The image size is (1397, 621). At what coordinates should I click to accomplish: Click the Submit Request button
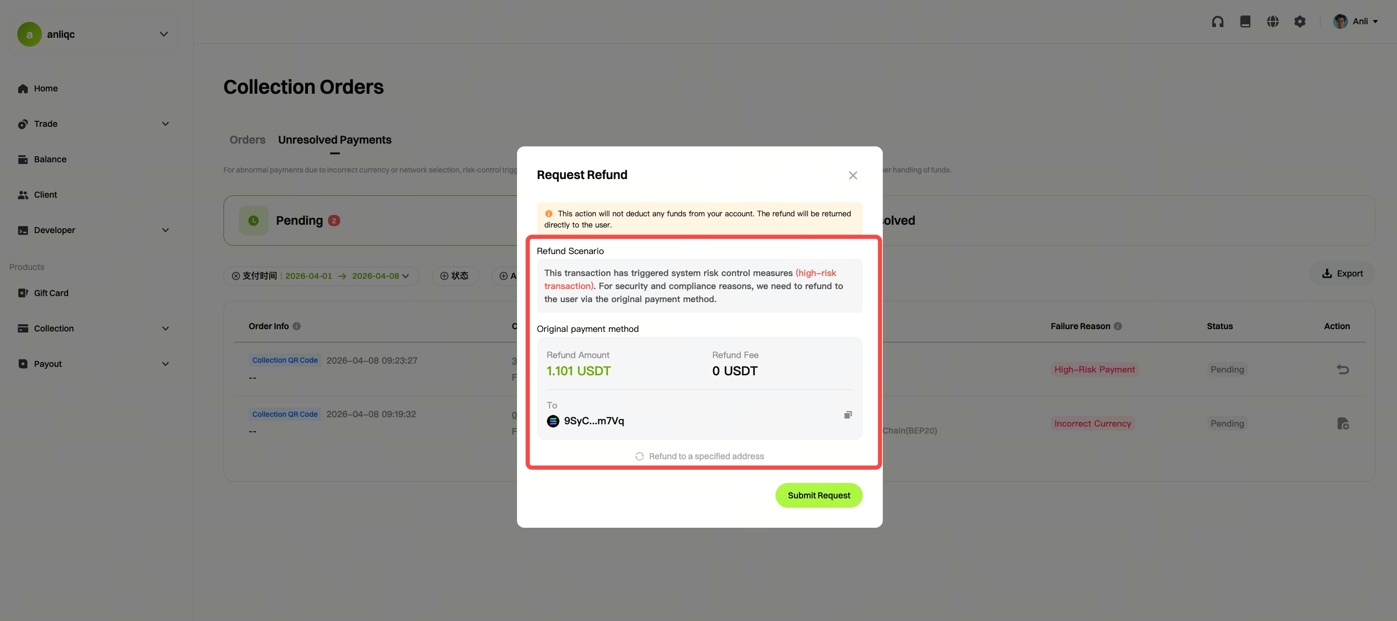818,495
